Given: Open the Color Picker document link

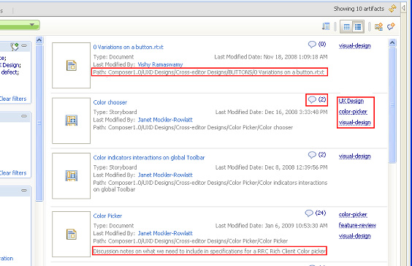Looking at the screenshot, I should tap(107, 216).
